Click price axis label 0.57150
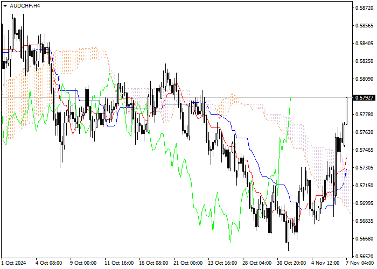This screenshot has width=377, height=269. pyautogui.click(x=364, y=186)
